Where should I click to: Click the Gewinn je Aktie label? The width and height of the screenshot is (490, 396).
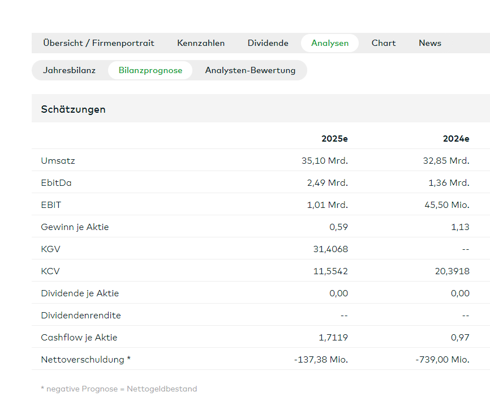pos(75,227)
